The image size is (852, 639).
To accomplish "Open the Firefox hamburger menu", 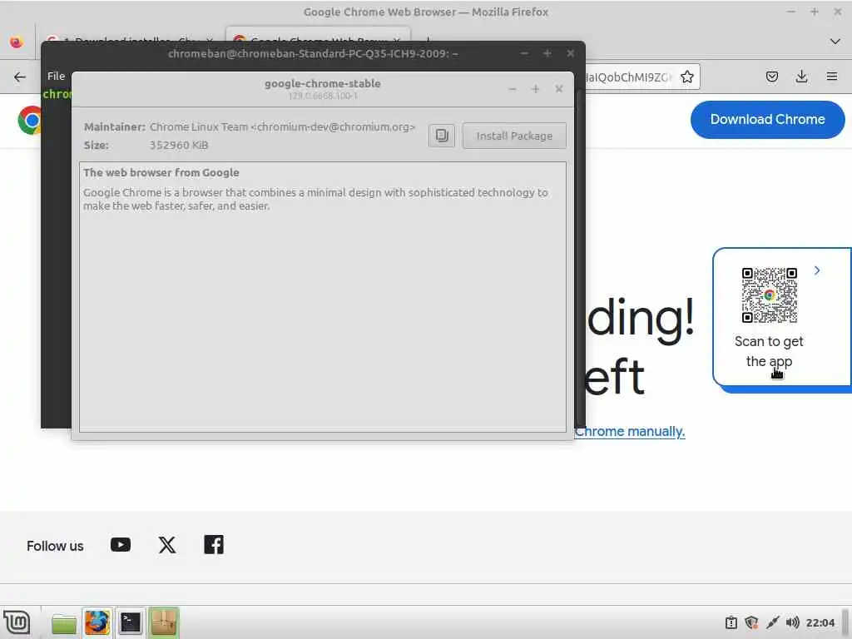I will coord(831,77).
